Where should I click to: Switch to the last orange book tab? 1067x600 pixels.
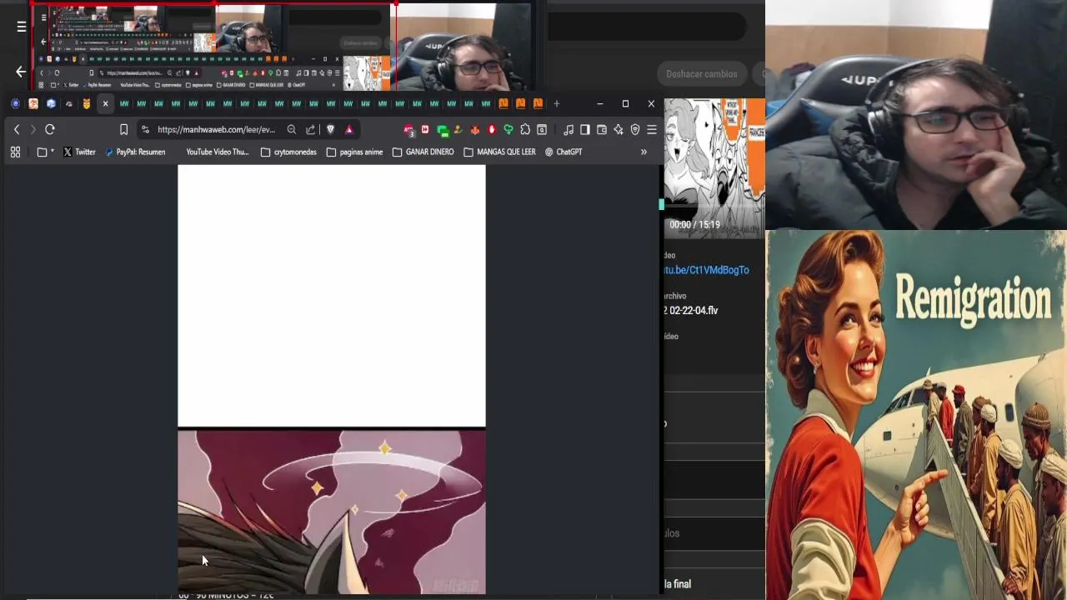pyautogui.click(x=538, y=103)
